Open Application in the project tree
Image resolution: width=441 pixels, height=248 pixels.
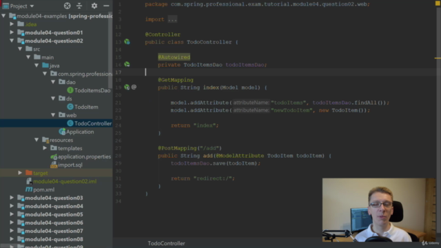(x=80, y=132)
